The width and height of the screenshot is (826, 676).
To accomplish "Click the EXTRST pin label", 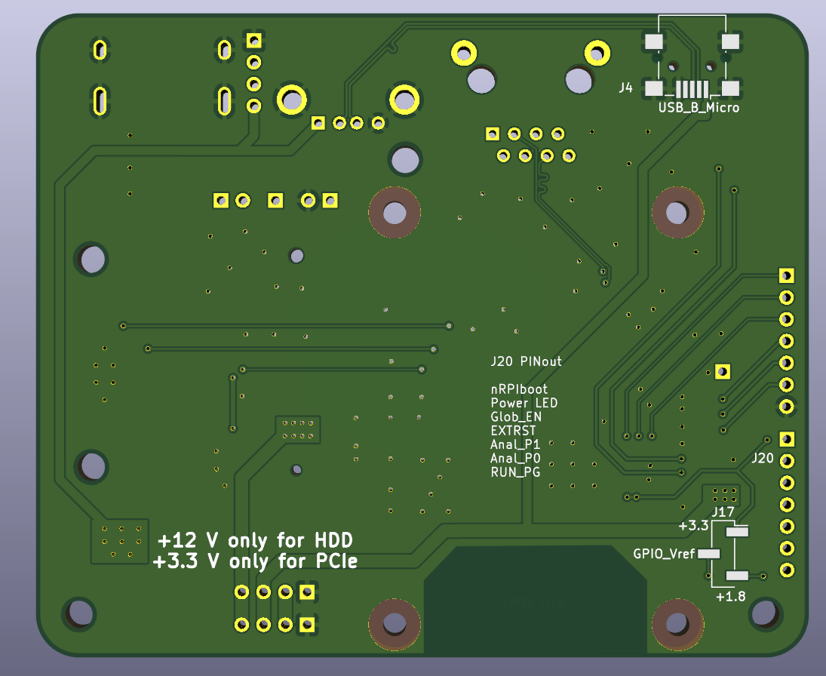I will [x=513, y=431].
